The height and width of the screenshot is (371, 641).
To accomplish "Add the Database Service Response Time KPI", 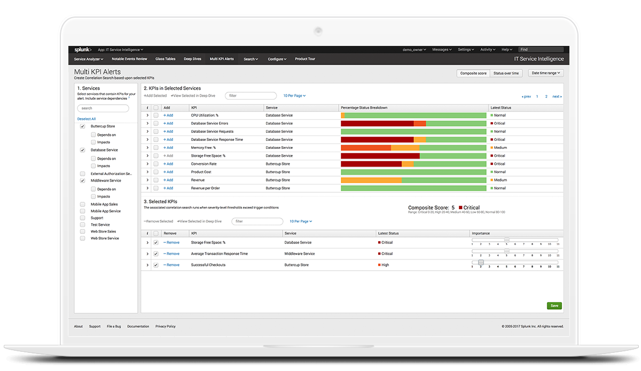I will pos(168,140).
